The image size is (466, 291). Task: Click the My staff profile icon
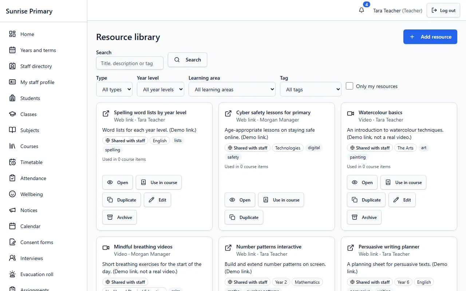(x=12, y=82)
